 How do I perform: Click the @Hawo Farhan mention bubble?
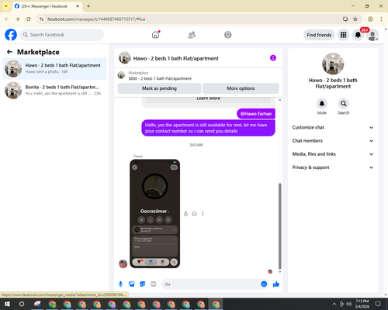point(256,114)
